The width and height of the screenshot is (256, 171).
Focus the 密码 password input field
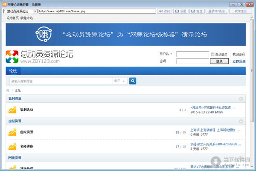click(x=193, y=61)
